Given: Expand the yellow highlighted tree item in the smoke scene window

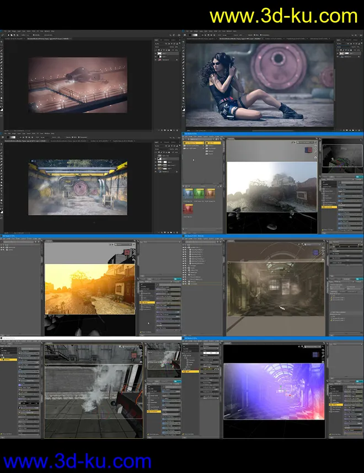Looking at the screenshot, I should 3,359.
